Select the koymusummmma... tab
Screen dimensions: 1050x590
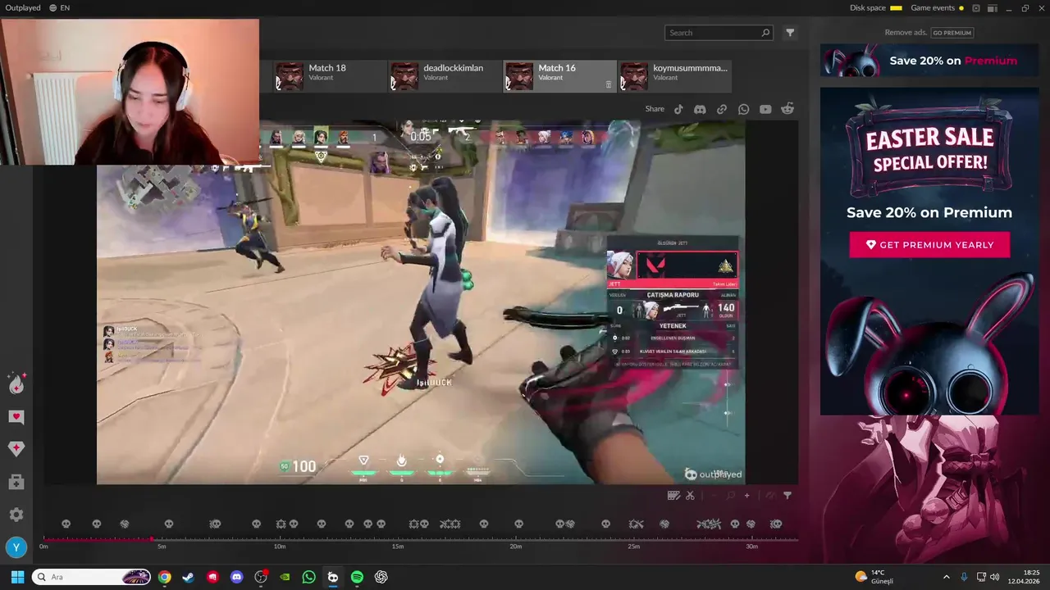pos(674,75)
